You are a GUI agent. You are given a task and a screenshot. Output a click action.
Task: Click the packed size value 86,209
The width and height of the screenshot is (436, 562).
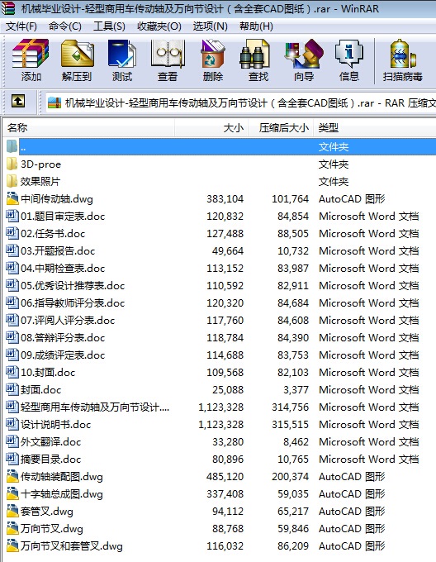click(293, 545)
